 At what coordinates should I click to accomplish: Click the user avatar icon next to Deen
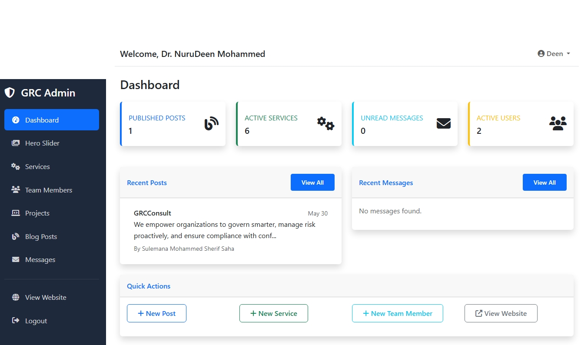541,54
